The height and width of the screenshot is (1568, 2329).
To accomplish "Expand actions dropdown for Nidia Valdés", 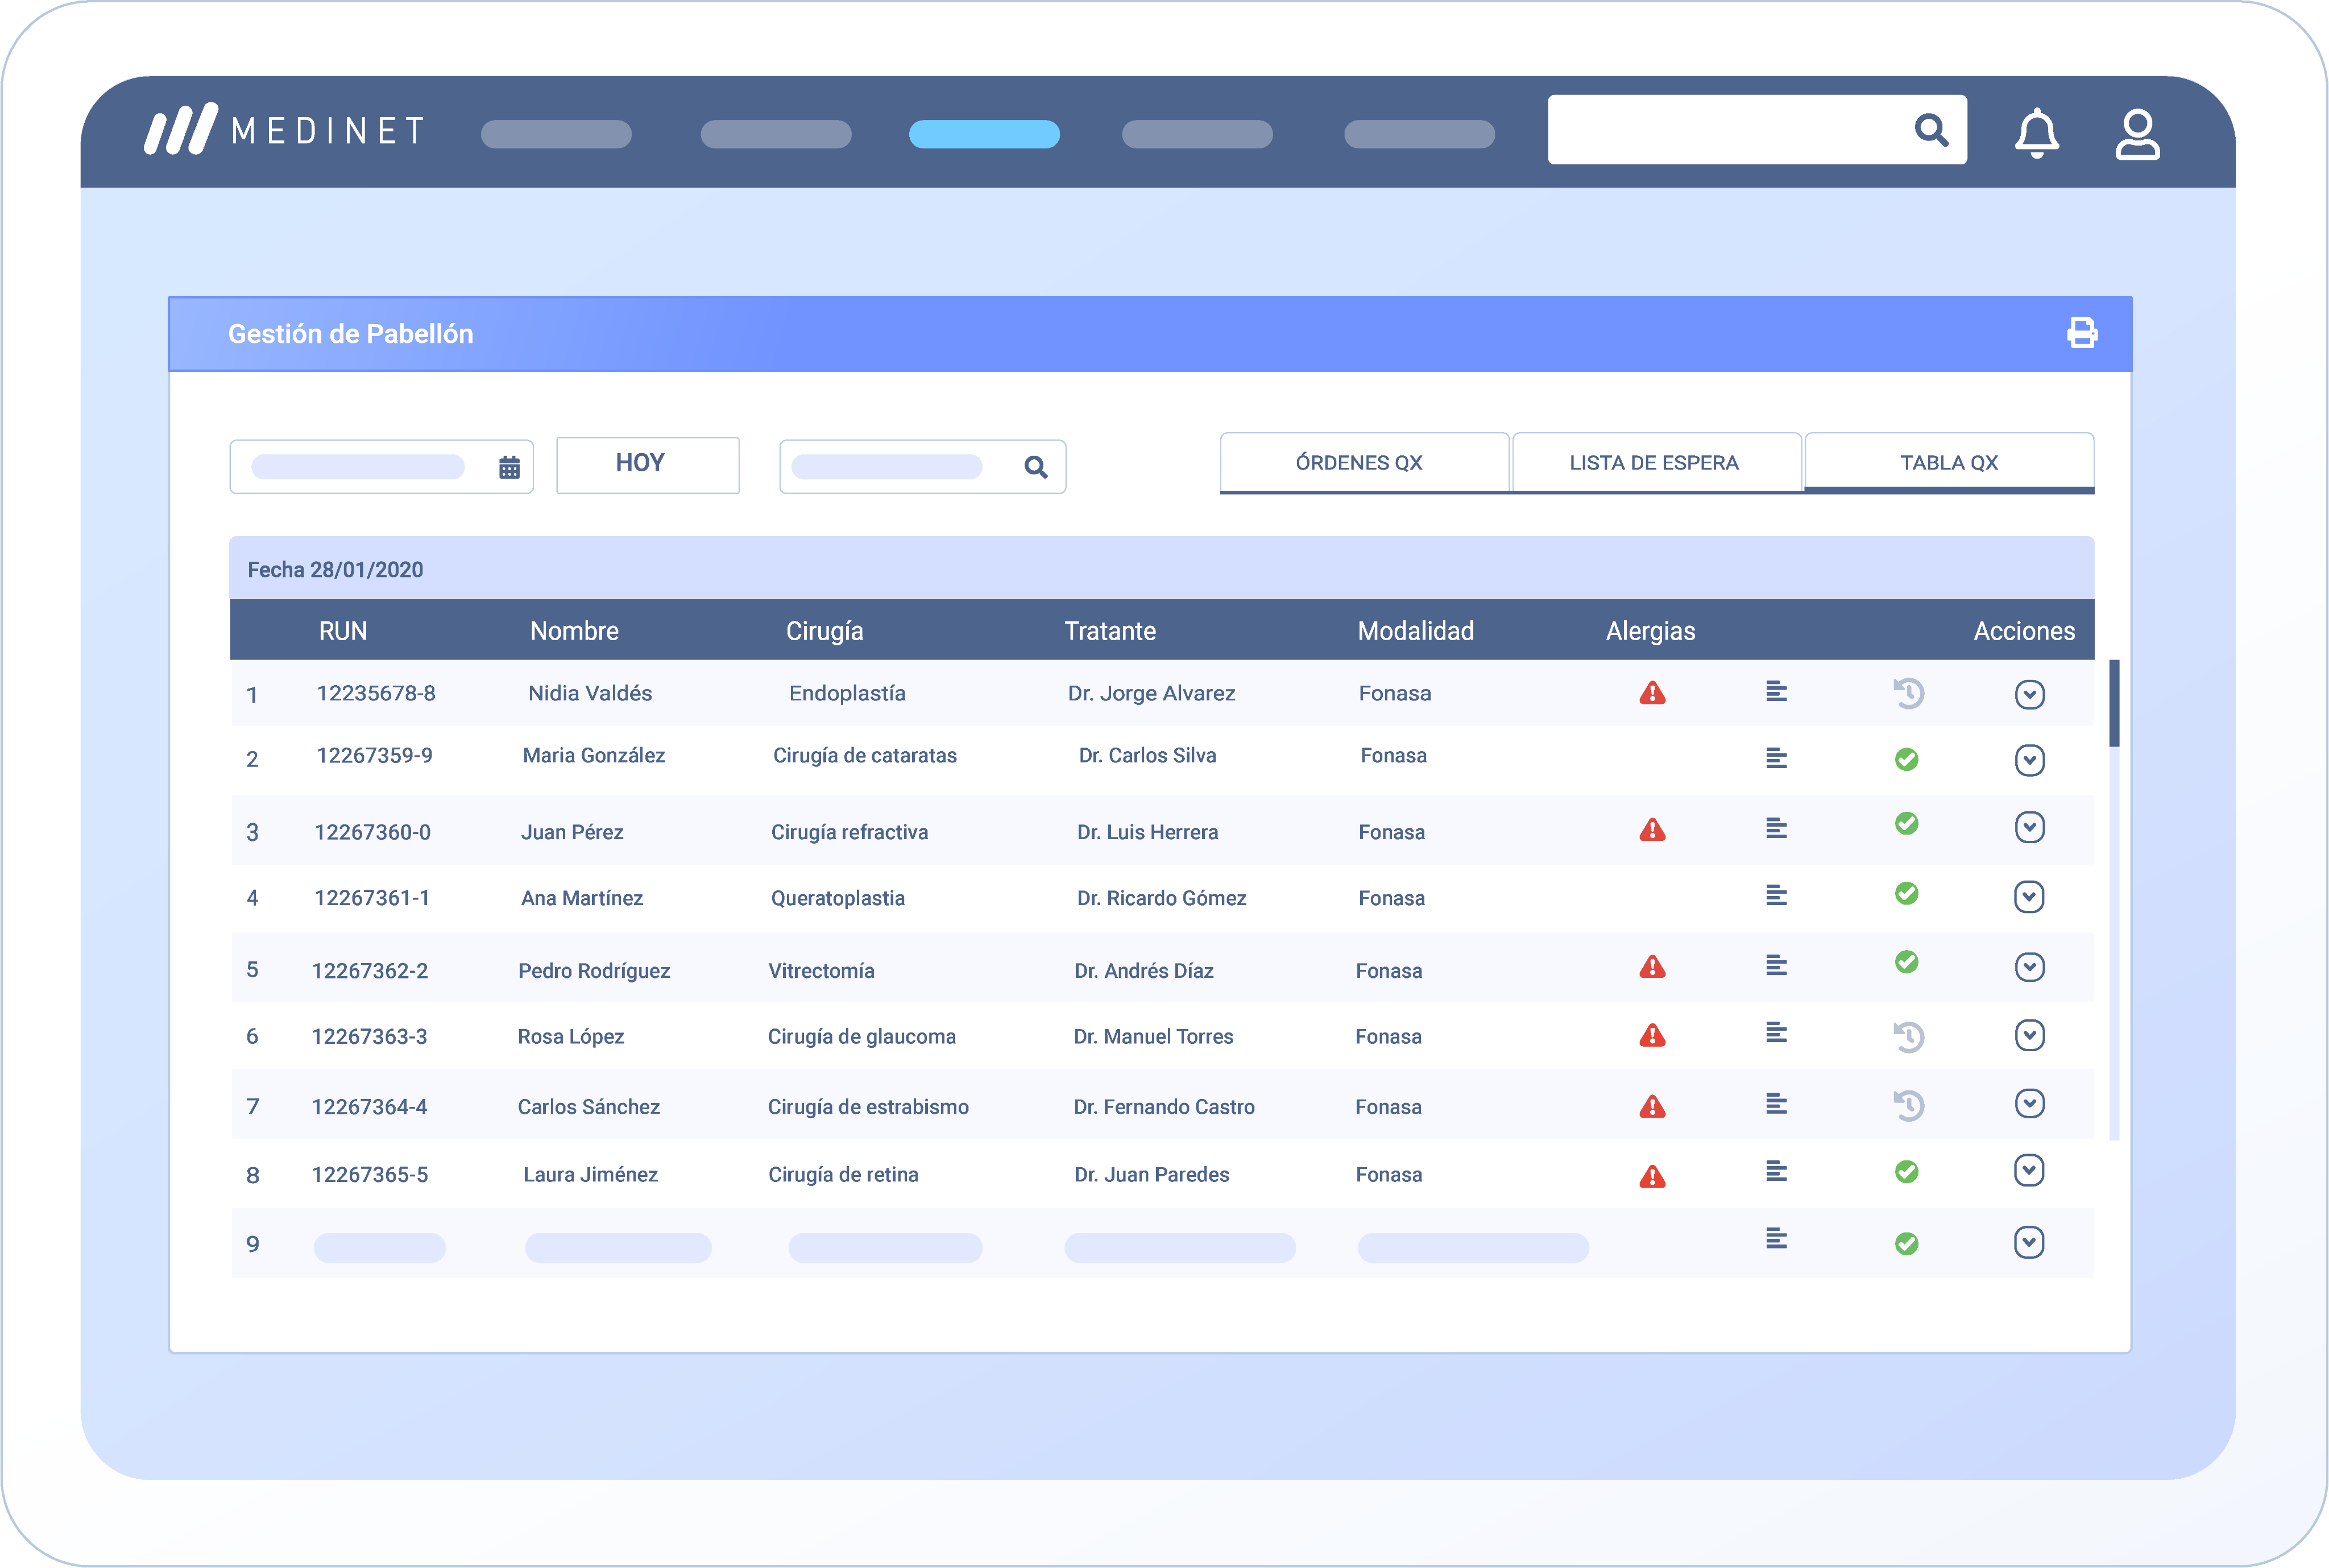I will tap(2029, 694).
